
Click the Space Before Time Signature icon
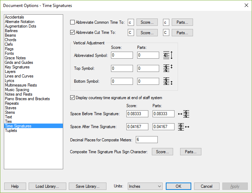(x=184, y=114)
